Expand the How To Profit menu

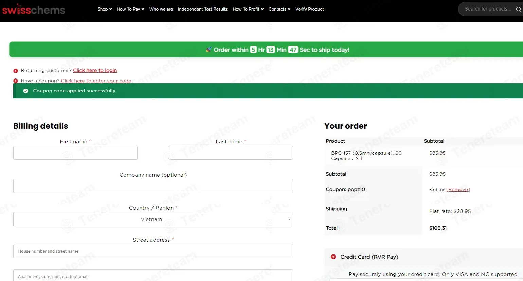248,9
